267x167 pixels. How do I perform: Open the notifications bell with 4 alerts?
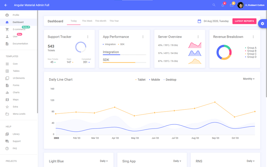click(x=222, y=5)
